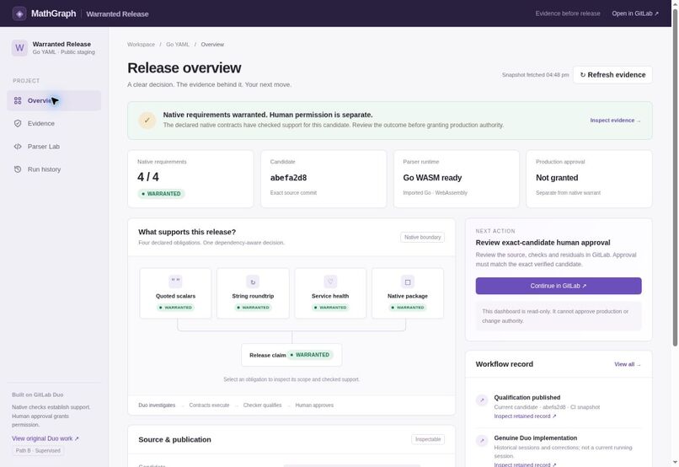The image size is (679, 467).
Task: Click Human approves workflow step
Action: click(314, 405)
